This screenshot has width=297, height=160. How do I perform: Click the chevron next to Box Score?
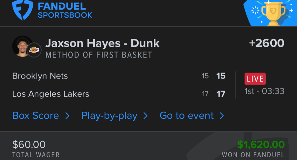pyautogui.click(x=67, y=116)
